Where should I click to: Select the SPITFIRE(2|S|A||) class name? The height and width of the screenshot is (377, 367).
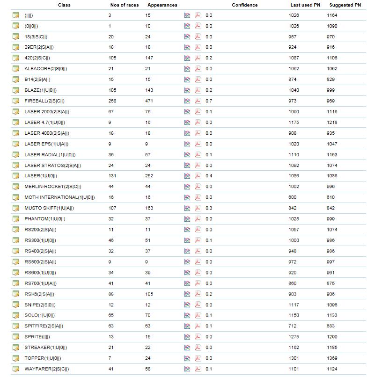coord(44,326)
